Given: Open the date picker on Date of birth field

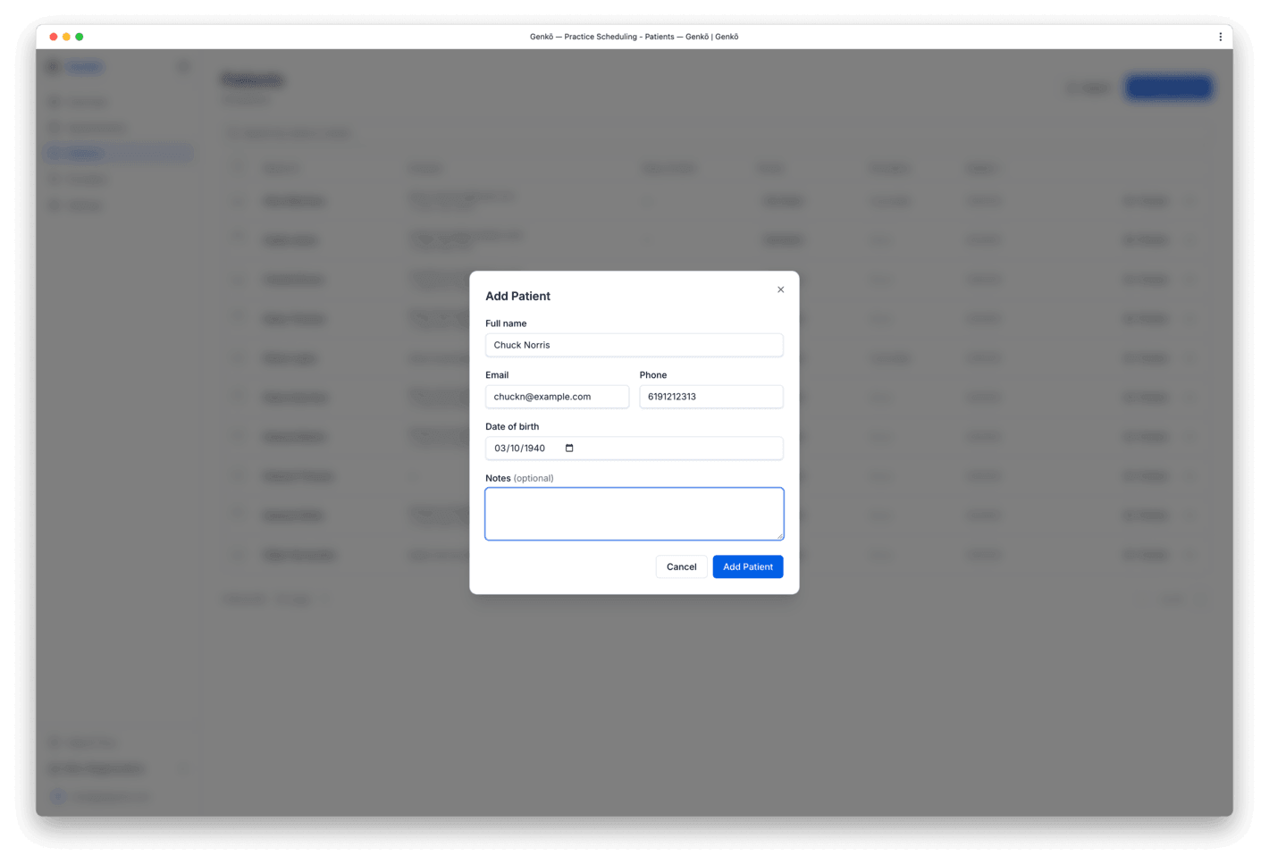Looking at the screenshot, I should (x=569, y=448).
